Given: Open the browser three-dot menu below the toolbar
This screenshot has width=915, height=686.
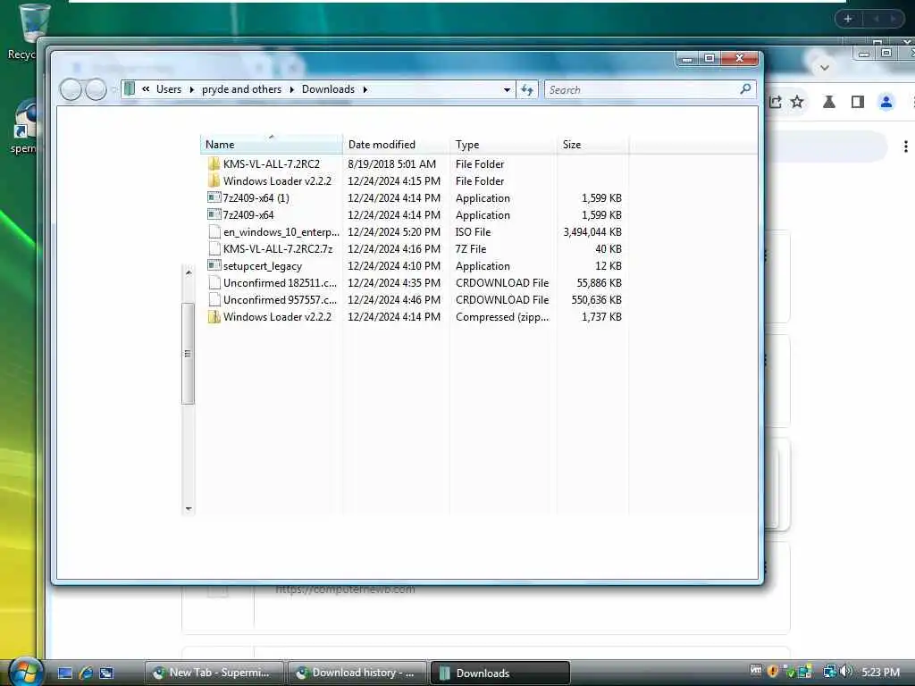Looking at the screenshot, I should click(906, 146).
